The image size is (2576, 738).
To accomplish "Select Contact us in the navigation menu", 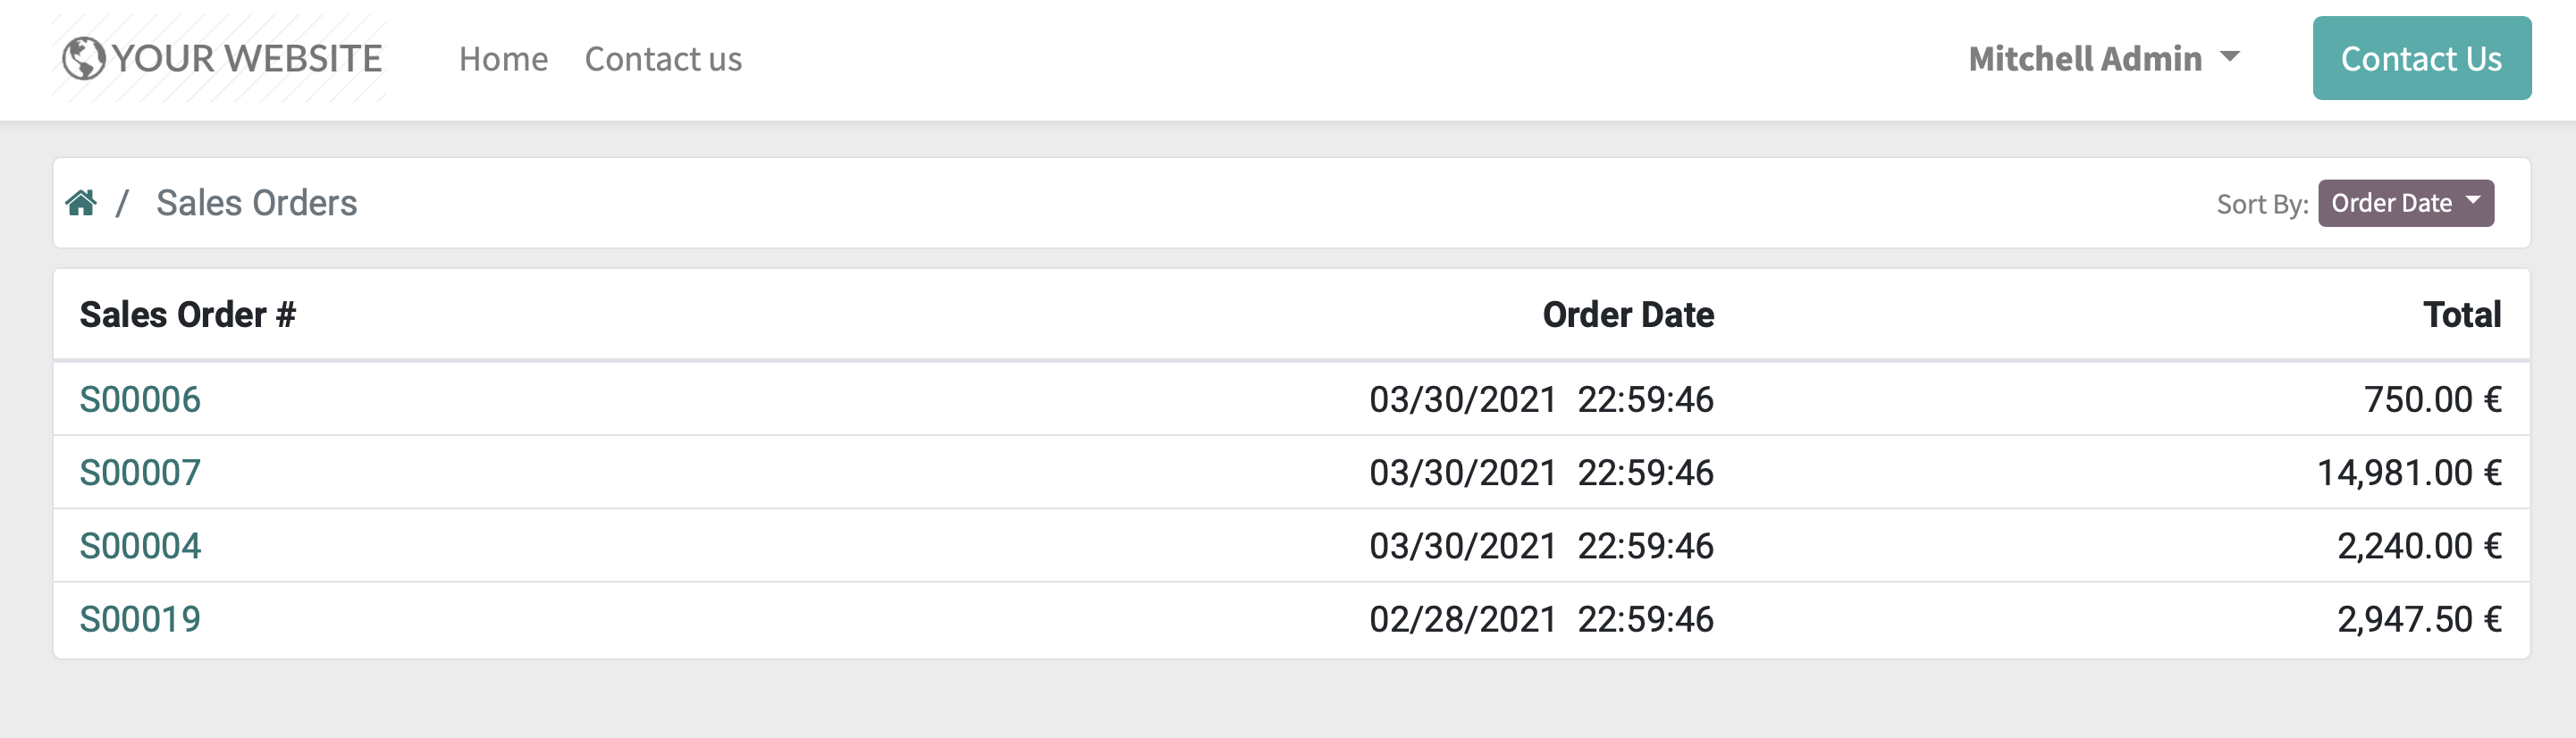I will pyautogui.click(x=663, y=59).
